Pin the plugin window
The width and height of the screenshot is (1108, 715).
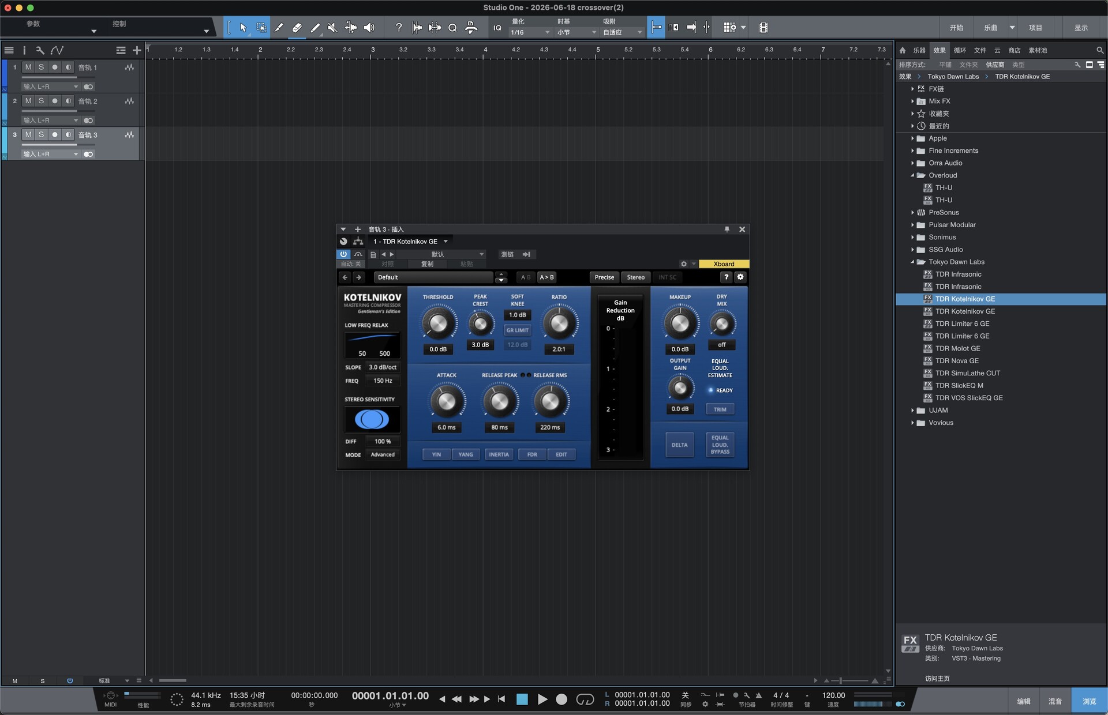727,229
